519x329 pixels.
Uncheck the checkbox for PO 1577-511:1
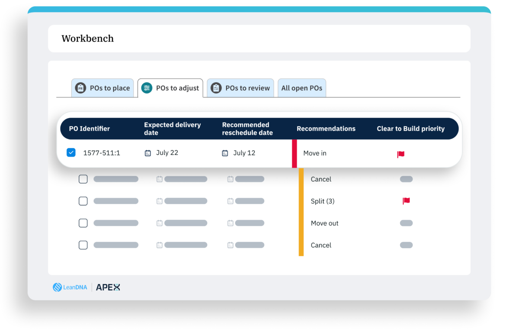[x=71, y=153]
